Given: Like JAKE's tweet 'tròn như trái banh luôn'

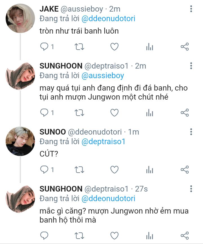Looking at the screenshot, I should click(x=114, y=47).
